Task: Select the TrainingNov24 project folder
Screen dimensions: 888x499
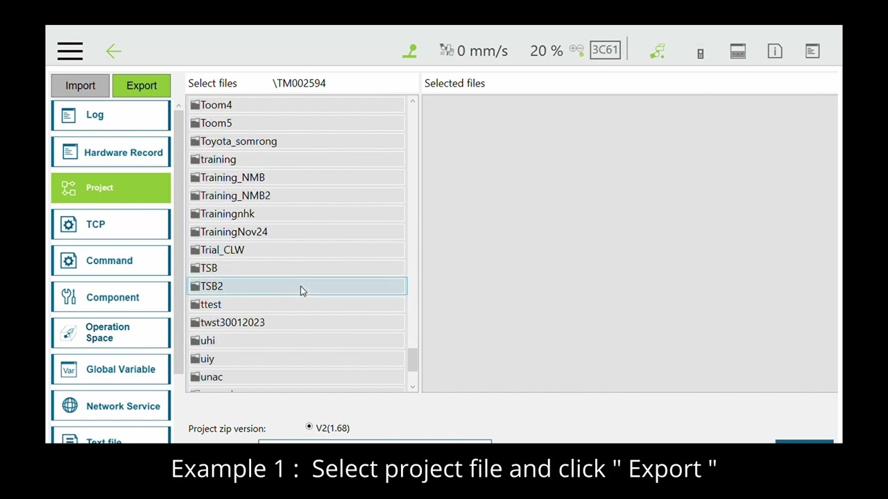Action: pos(297,231)
